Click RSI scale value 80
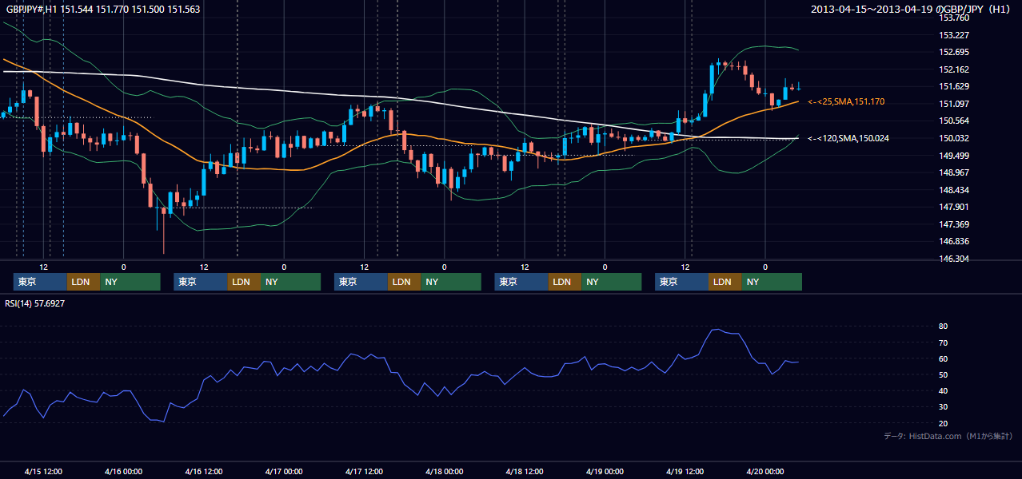The width and height of the screenshot is (1022, 479). pos(944,327)
